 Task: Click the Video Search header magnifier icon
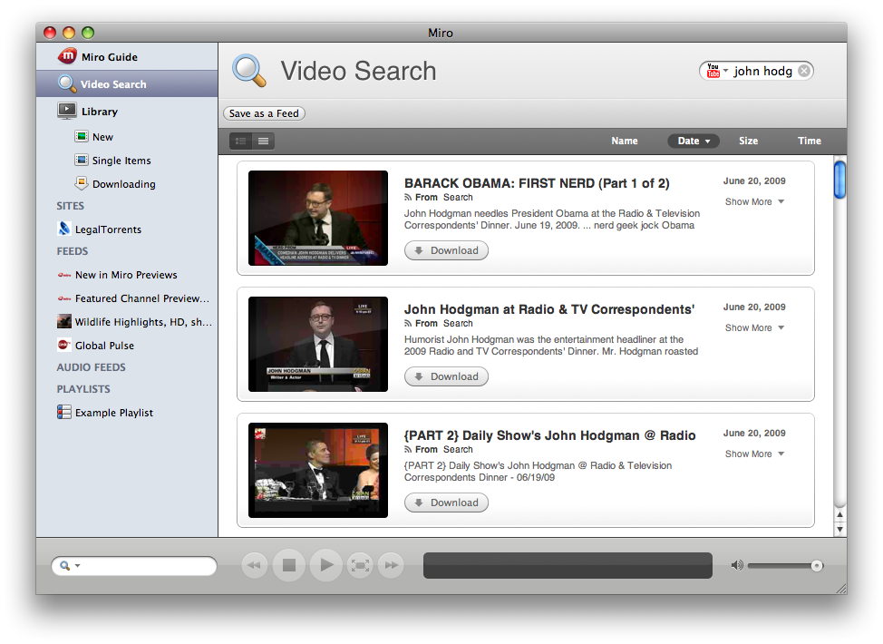(249, 71)
